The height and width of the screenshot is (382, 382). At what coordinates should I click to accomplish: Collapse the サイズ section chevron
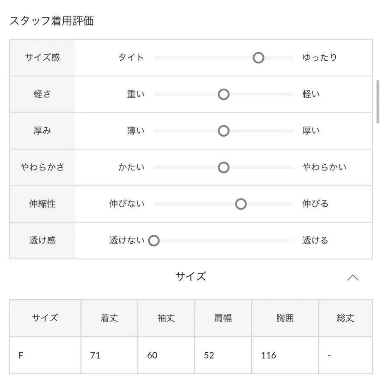[354, 277]
